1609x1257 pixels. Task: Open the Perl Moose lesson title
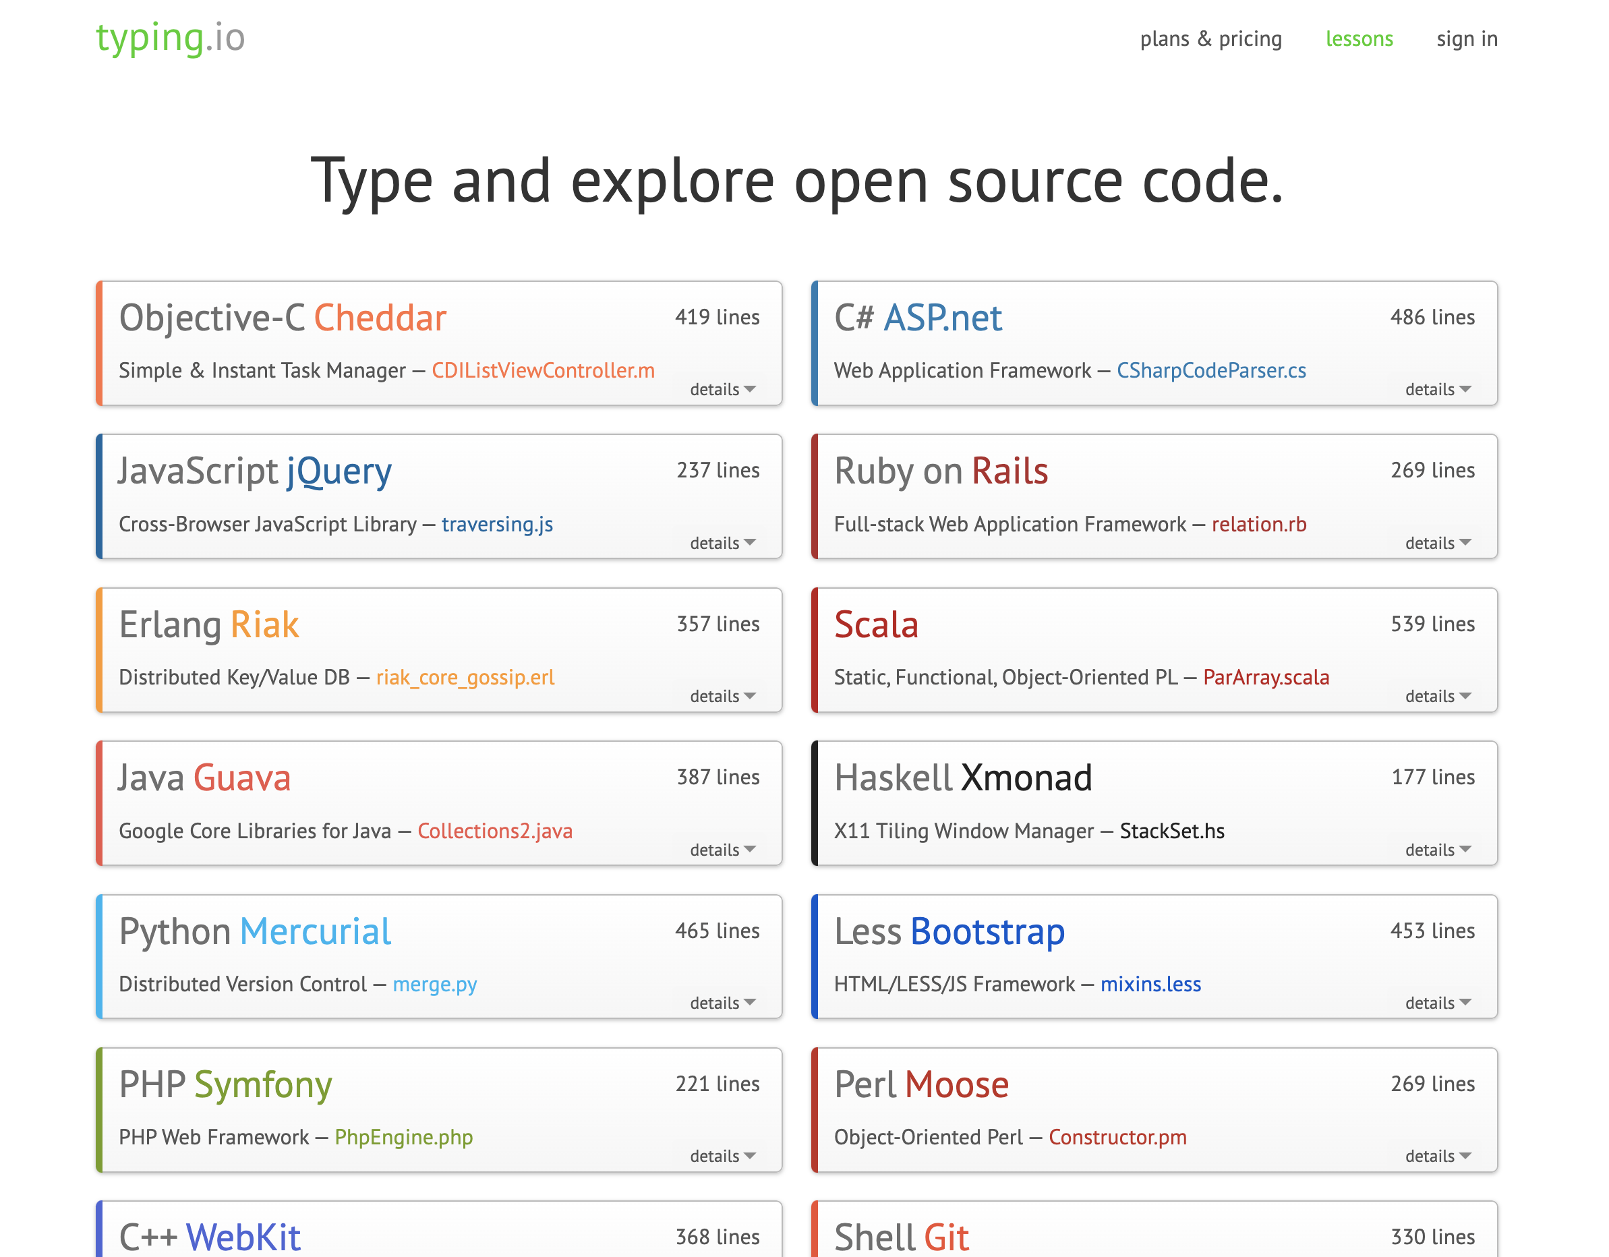(922, 1084)
